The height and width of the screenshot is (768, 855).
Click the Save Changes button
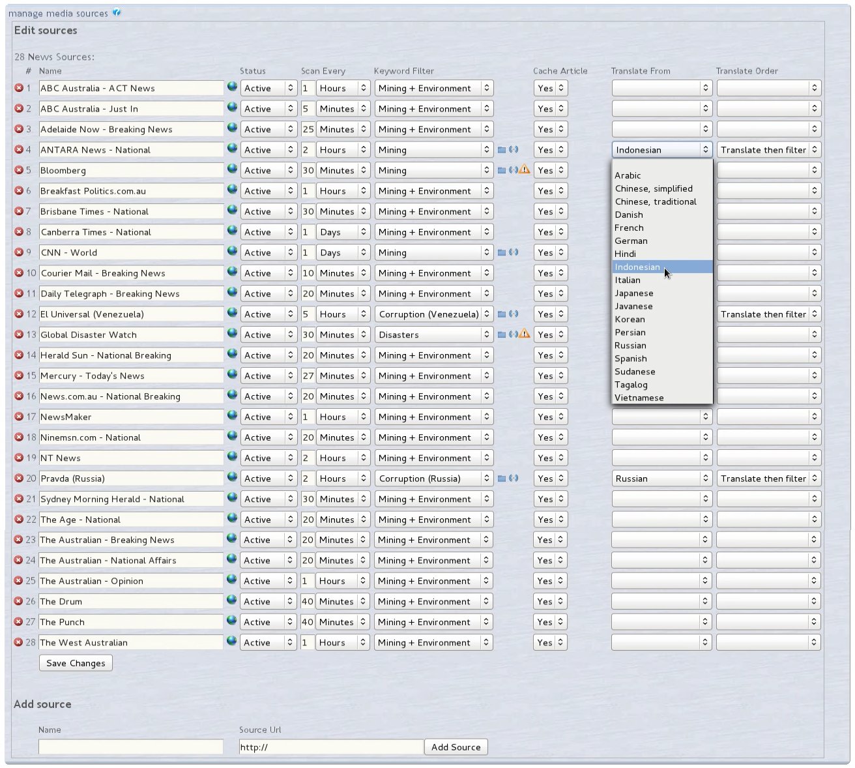76,663
